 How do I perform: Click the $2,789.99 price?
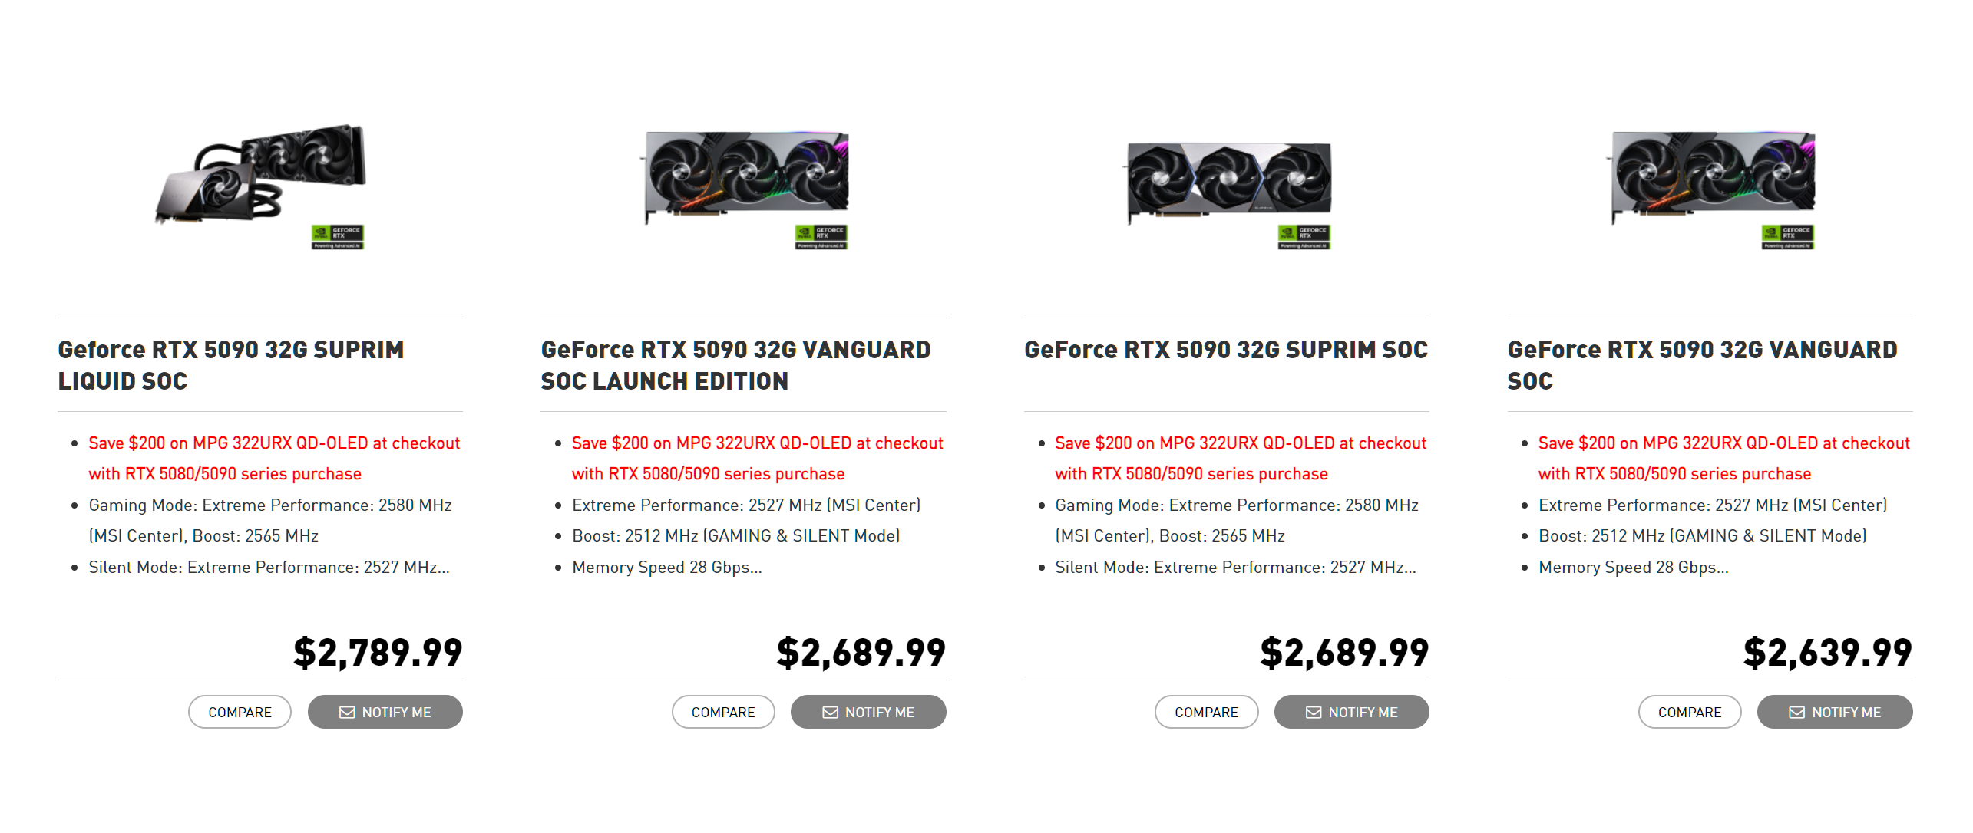point(378,653)
